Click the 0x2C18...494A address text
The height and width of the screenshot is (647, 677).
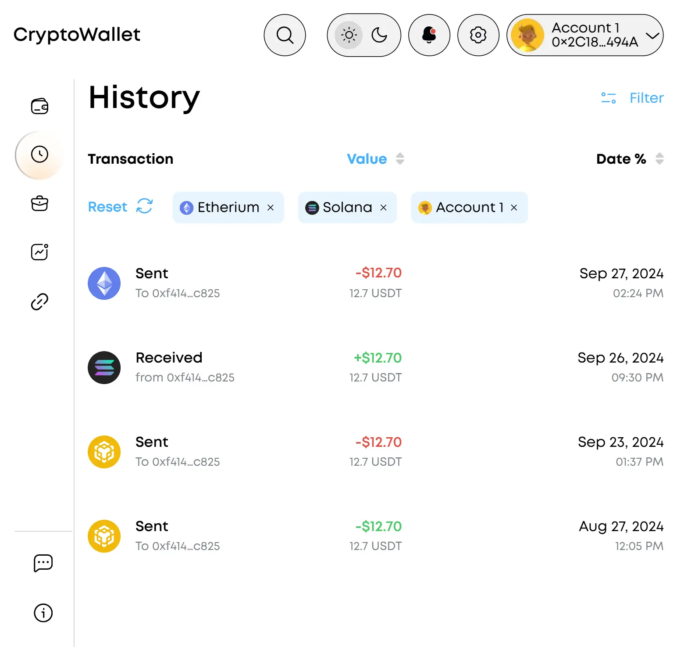click(x=595, y=42)
